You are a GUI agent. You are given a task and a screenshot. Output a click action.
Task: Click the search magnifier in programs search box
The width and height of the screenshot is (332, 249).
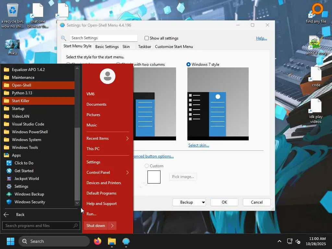point(76,226)
